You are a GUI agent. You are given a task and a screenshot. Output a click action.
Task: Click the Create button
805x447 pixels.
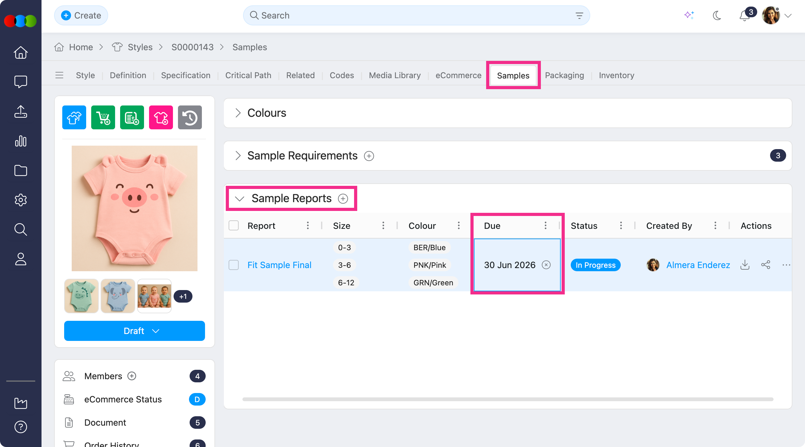tap(81, 15)
